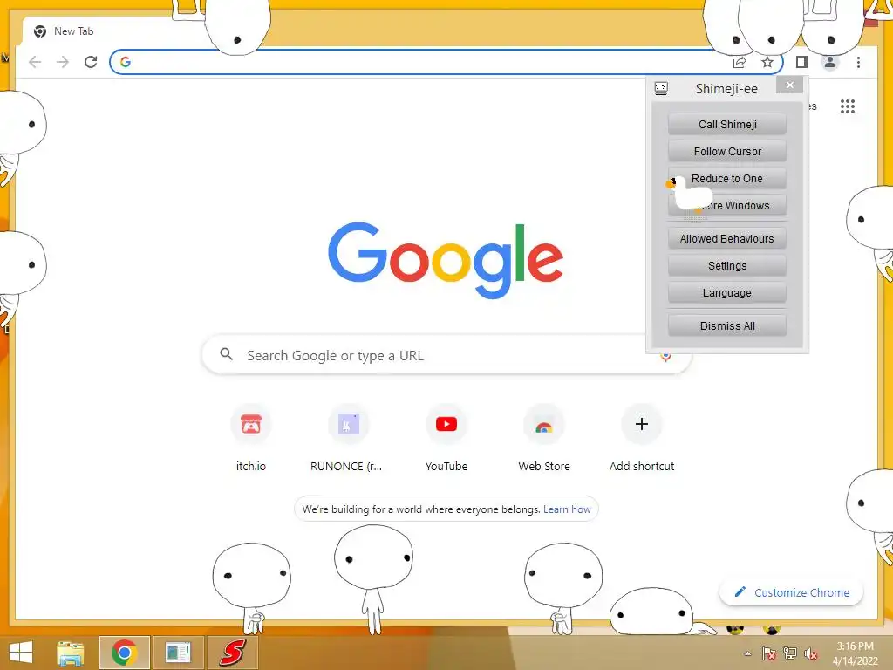
Task: Click the Add shortcut plus tile
Action: (x=642, y=424)
